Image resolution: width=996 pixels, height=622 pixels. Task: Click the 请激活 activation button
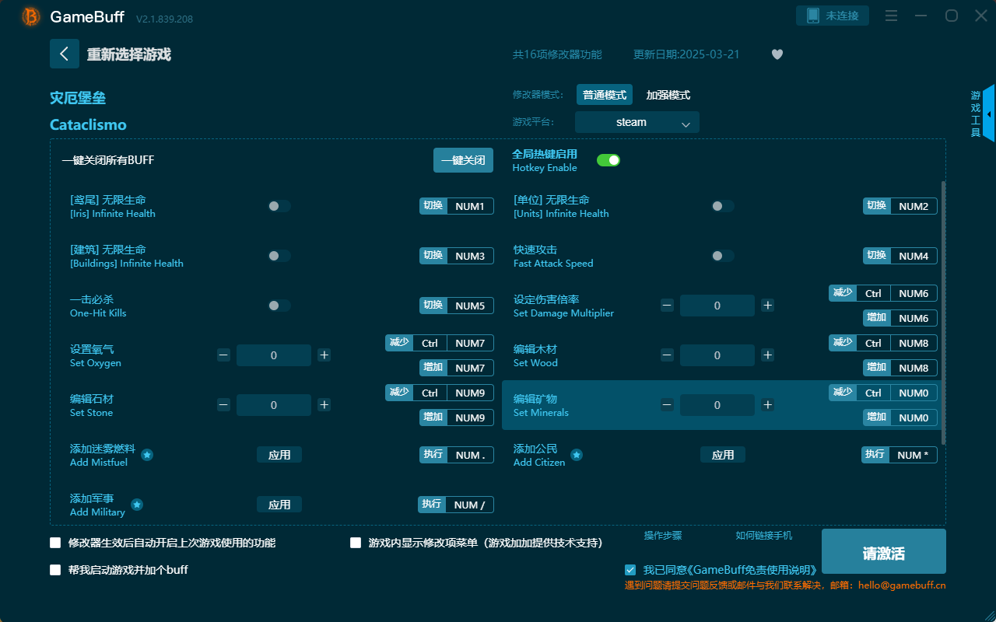[x=883, y=551]
